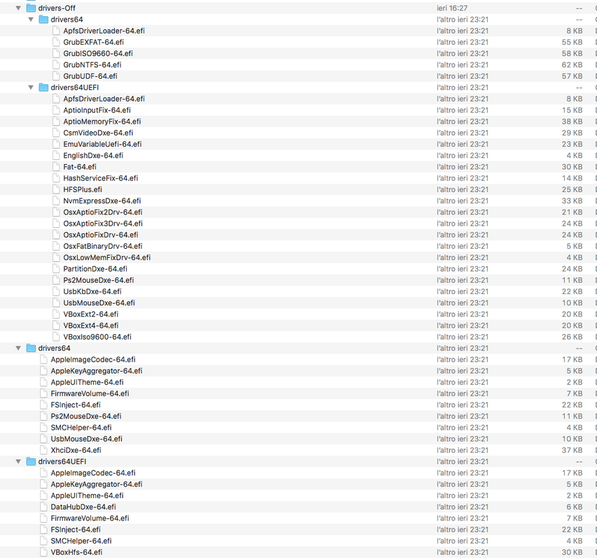Click the GrubUDF-64.efi file icon
Image resolution: width=597 pixels, height=559 pixels.
click(57, 76)
